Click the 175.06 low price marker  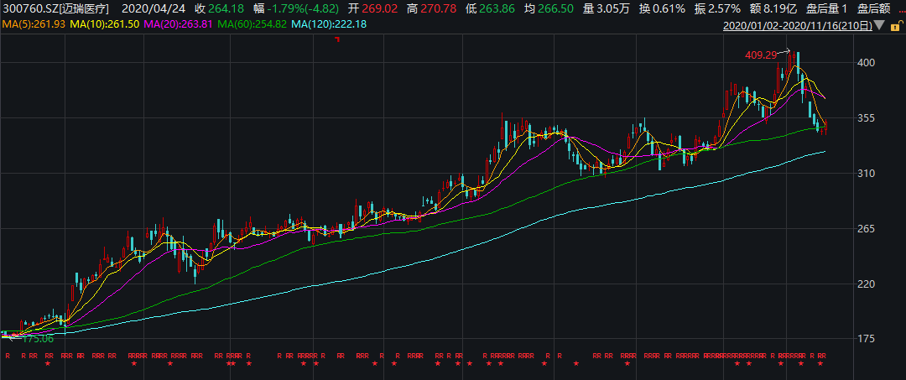click(37, 338)
